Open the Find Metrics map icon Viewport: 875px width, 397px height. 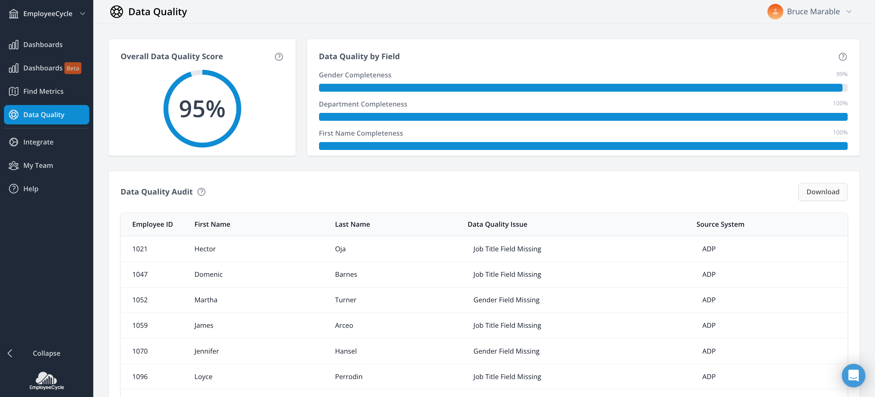point(14,91)
